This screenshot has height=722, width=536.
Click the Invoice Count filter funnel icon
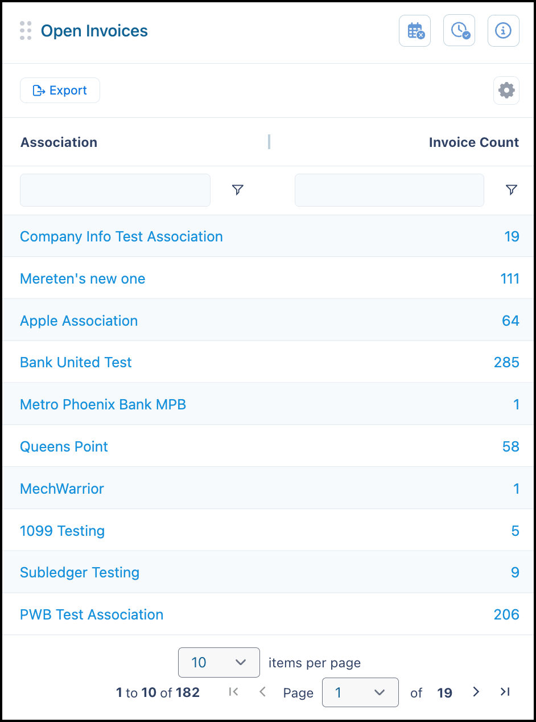[x=512, y=190]
